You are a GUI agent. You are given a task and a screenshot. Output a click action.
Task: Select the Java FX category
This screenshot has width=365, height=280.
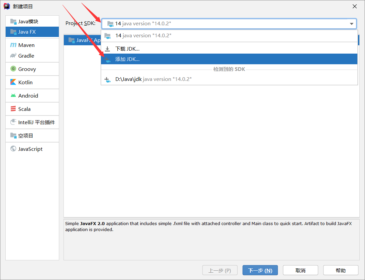pyautogui.click(x=32, y=32)
